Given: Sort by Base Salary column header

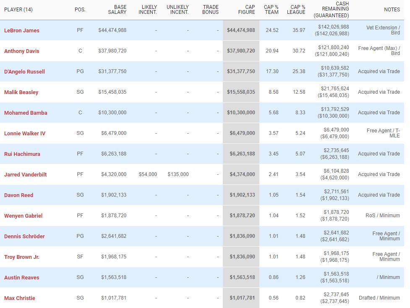Looking at the screenshot, I should click(x=117, y=10).
